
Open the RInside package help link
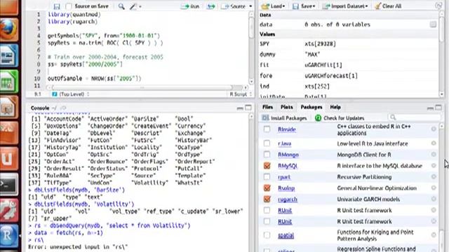[x=287, y=129]
